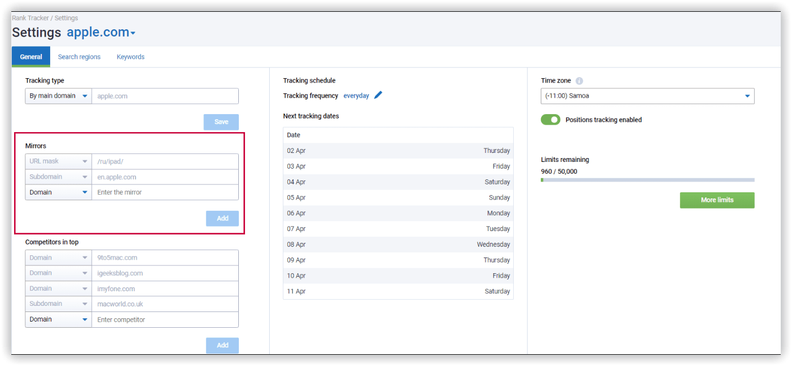Image resolution: width=792 pixels, height=366 pixels.
Task: Click the /ru/ipad/ mirror field
Action: click(x=165, y=161)
